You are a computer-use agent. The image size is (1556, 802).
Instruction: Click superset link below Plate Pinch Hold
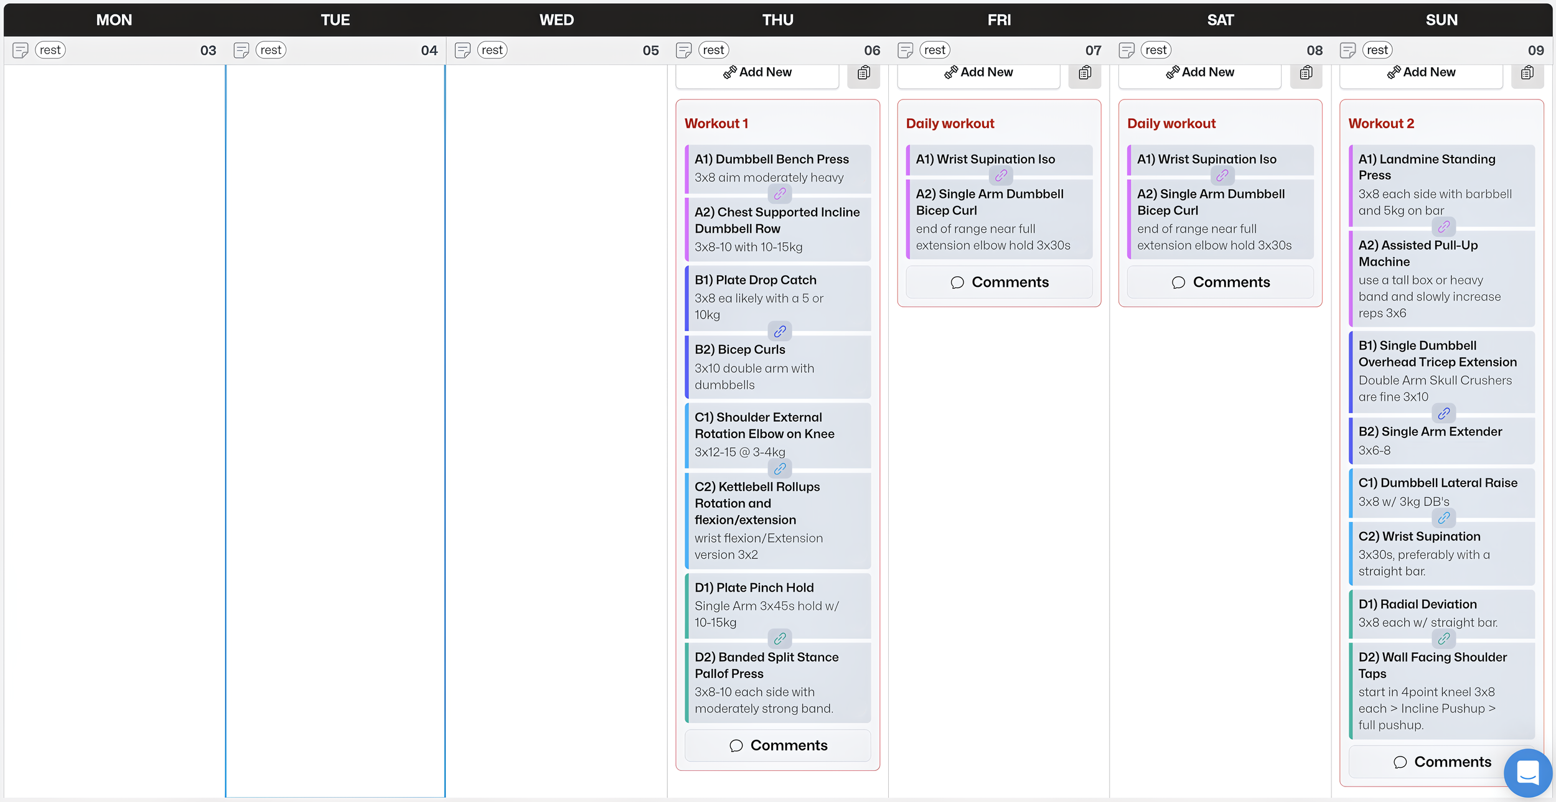coord(780,639)
